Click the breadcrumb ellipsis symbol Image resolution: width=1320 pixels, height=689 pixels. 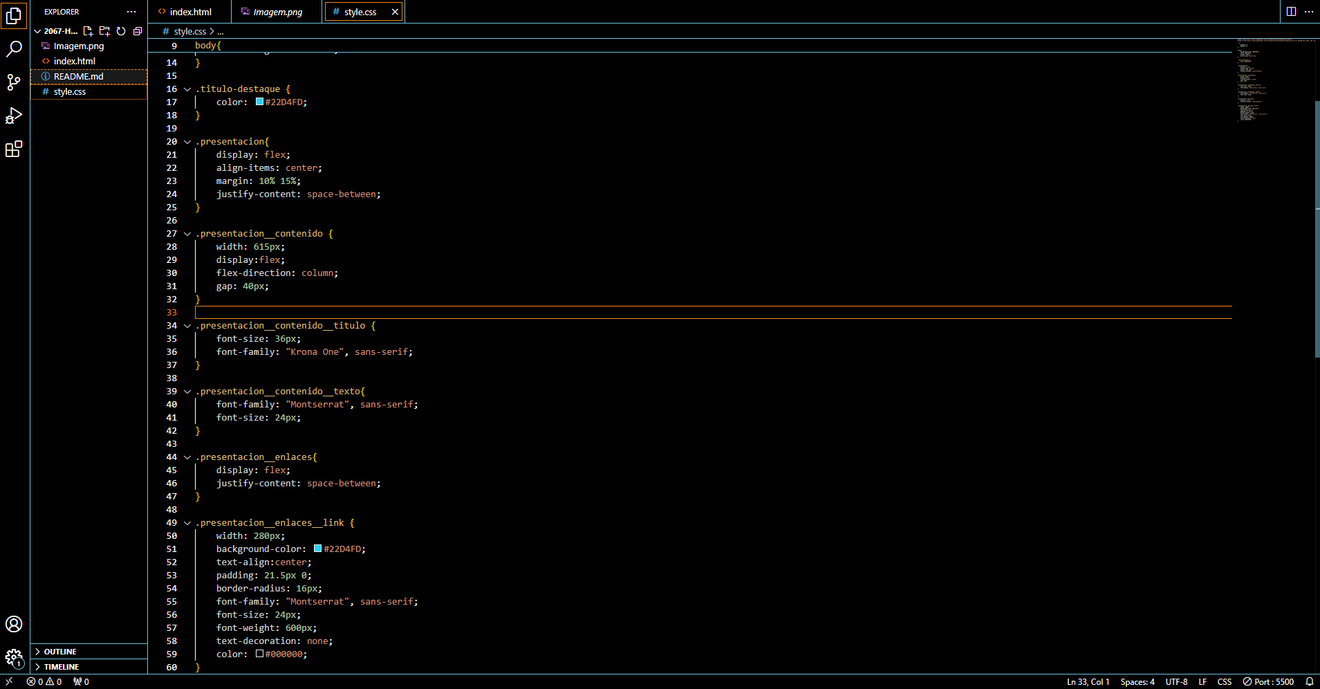click(x=221, y=31)
